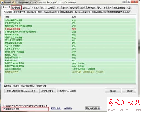The height and width of the screenshot is (114, 141).
Task: Open the 检测VBR bootkit sub-tab
Action: click(99, 12)
